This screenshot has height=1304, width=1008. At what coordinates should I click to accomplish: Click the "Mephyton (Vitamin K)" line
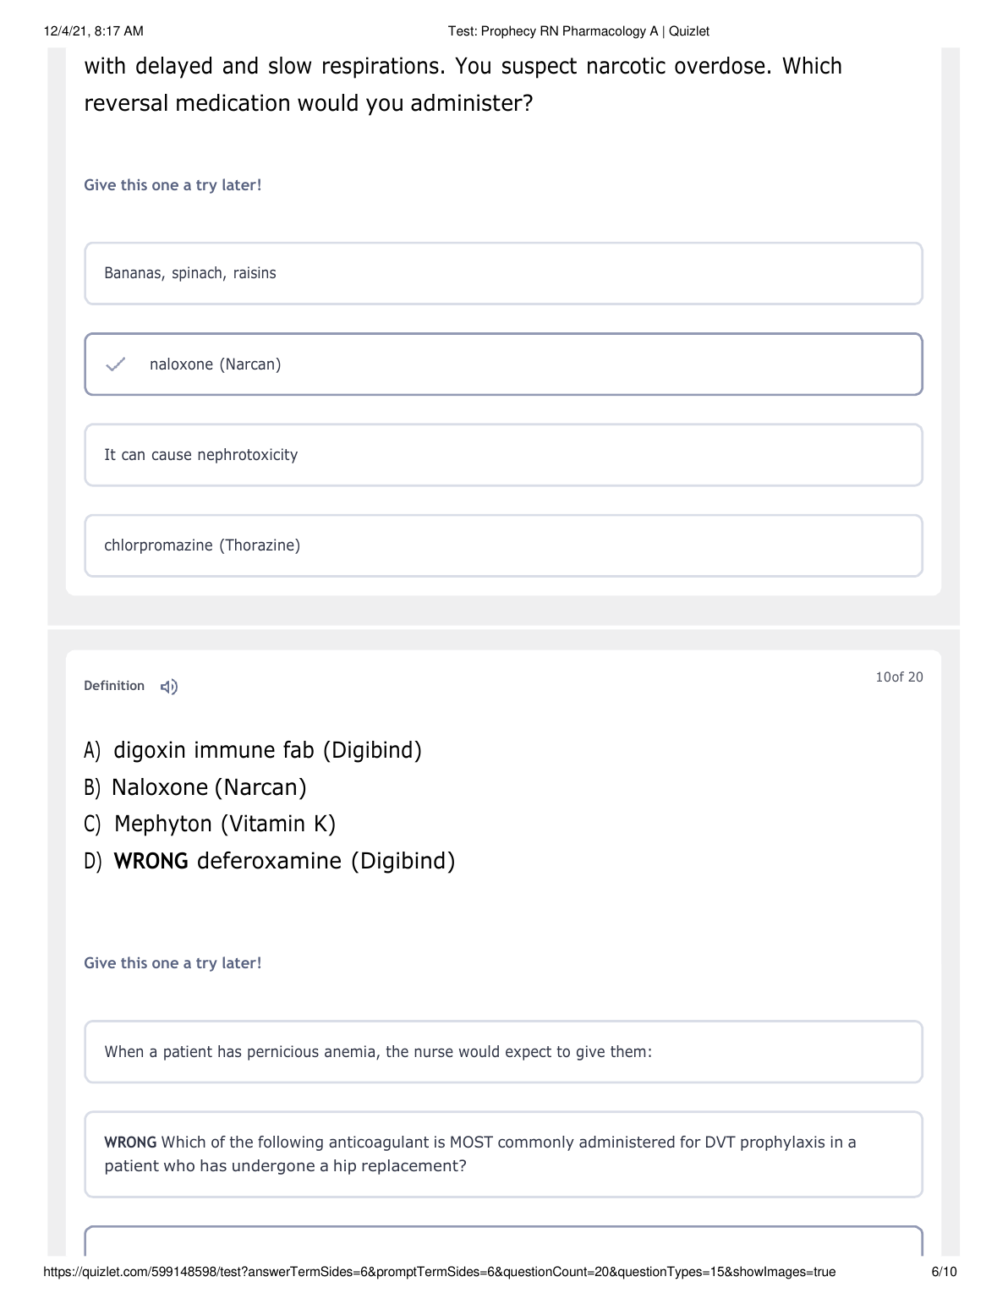tap(224, 824)
